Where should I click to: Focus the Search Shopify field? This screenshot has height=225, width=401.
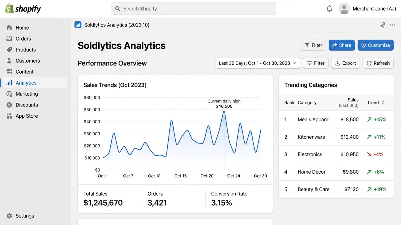[x=193, y=9]
